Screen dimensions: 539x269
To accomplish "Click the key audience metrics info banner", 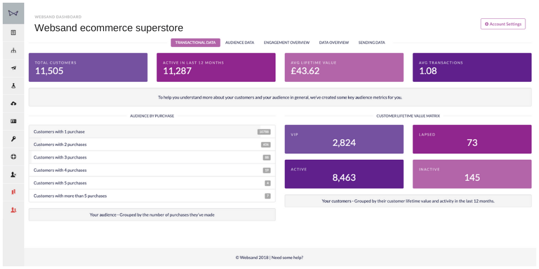I will pyautogui.click(x=280, y=97).
